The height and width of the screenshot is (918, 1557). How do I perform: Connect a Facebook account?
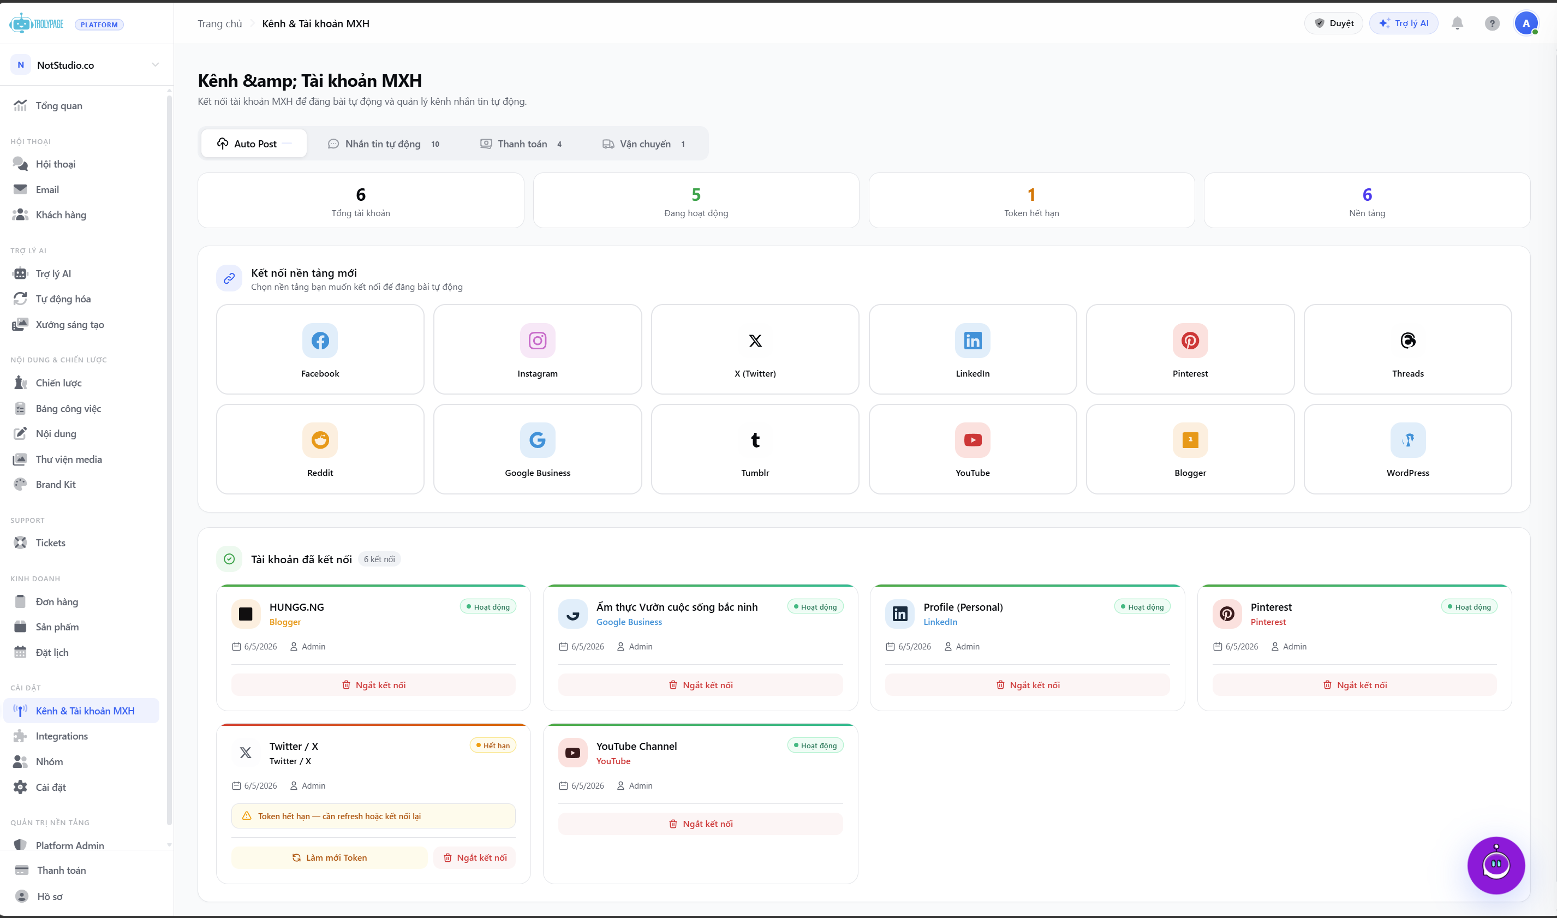320,349
